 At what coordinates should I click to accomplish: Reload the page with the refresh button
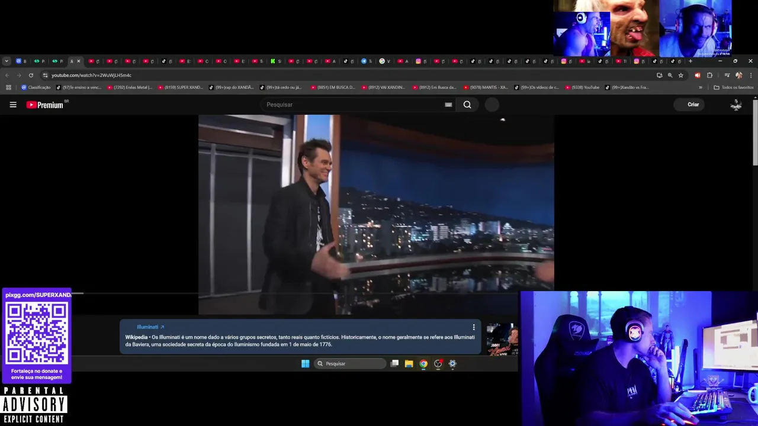pos(31,75)
